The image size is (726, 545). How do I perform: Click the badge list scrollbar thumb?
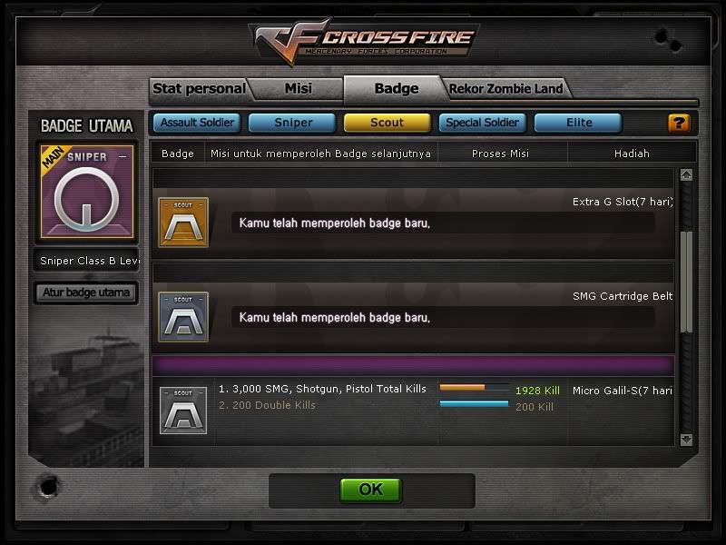coord(686,282)
